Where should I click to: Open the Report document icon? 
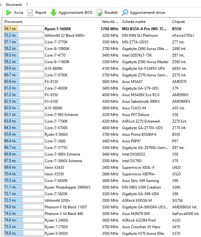pos(30,13)
